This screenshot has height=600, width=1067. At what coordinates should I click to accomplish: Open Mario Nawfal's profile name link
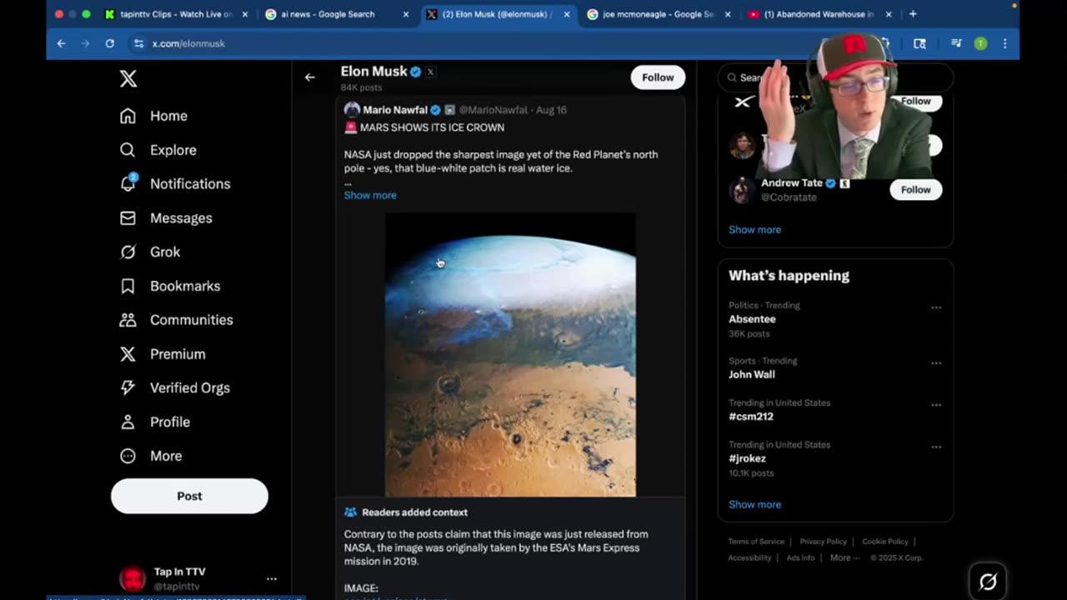point(395,110)
